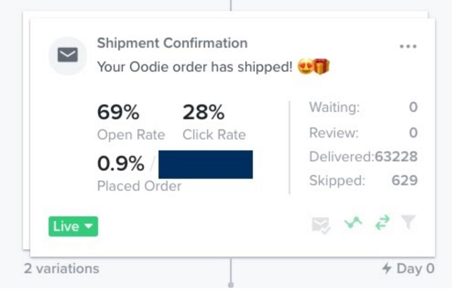This screenshot has height=295, width=452.
Task: Click the dark blue redacted revenue block
Action: [206, 164]
